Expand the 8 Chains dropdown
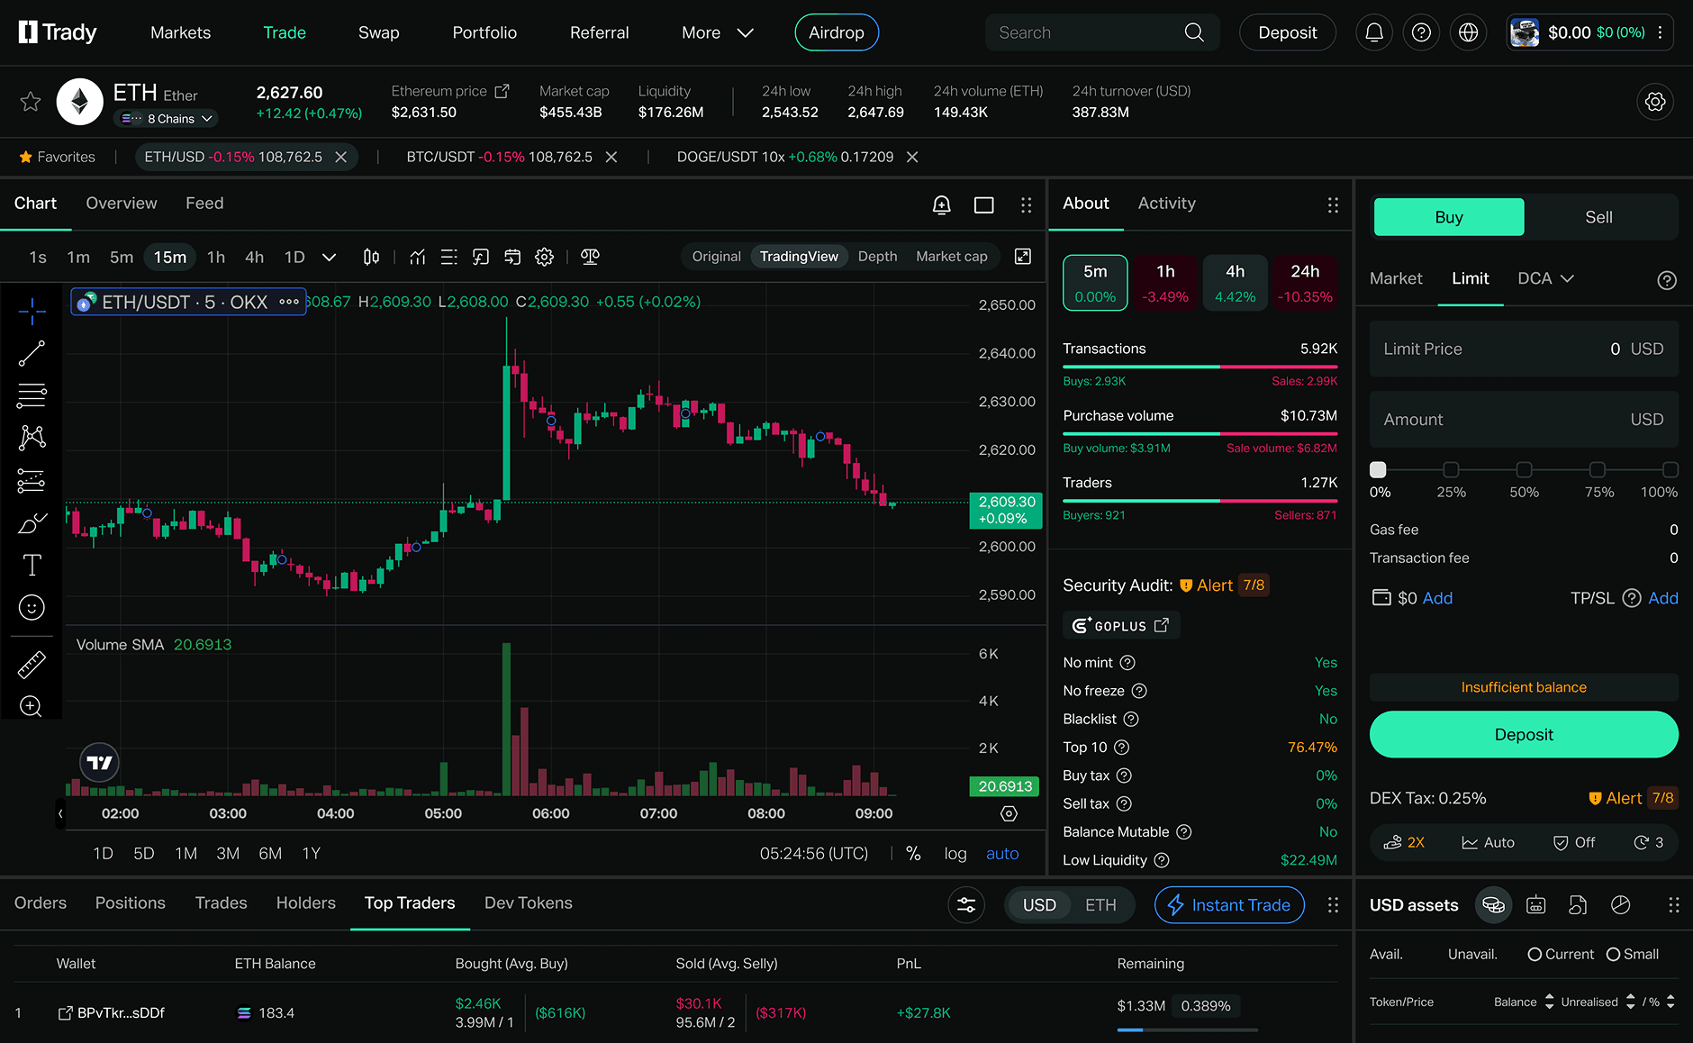1693x1043 pixels. tap(169, 119)
